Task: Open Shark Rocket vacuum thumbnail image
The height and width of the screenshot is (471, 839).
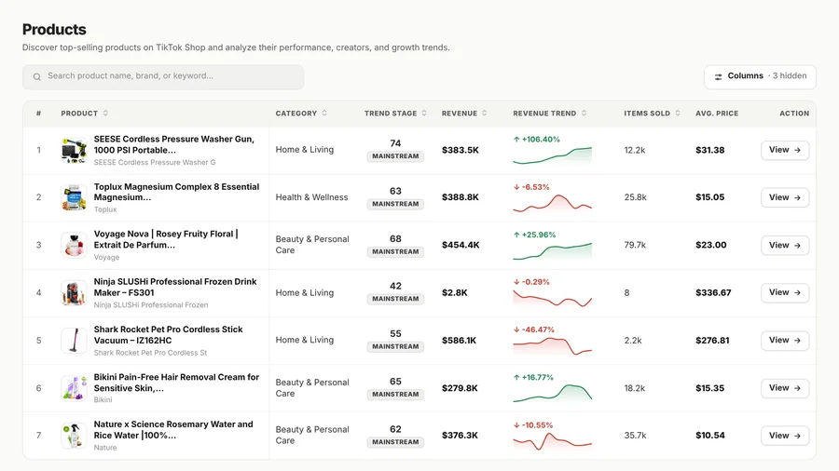Action: point(74,340)
